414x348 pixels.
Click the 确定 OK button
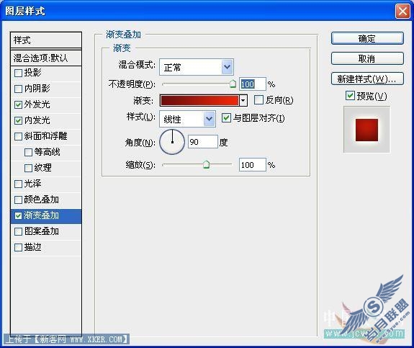tap(367, 39)
